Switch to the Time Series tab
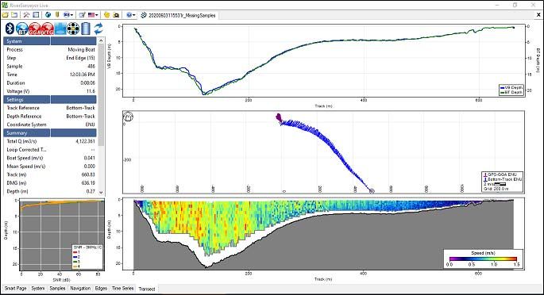This screenshot has width=544, height=295. coord(122,288)
